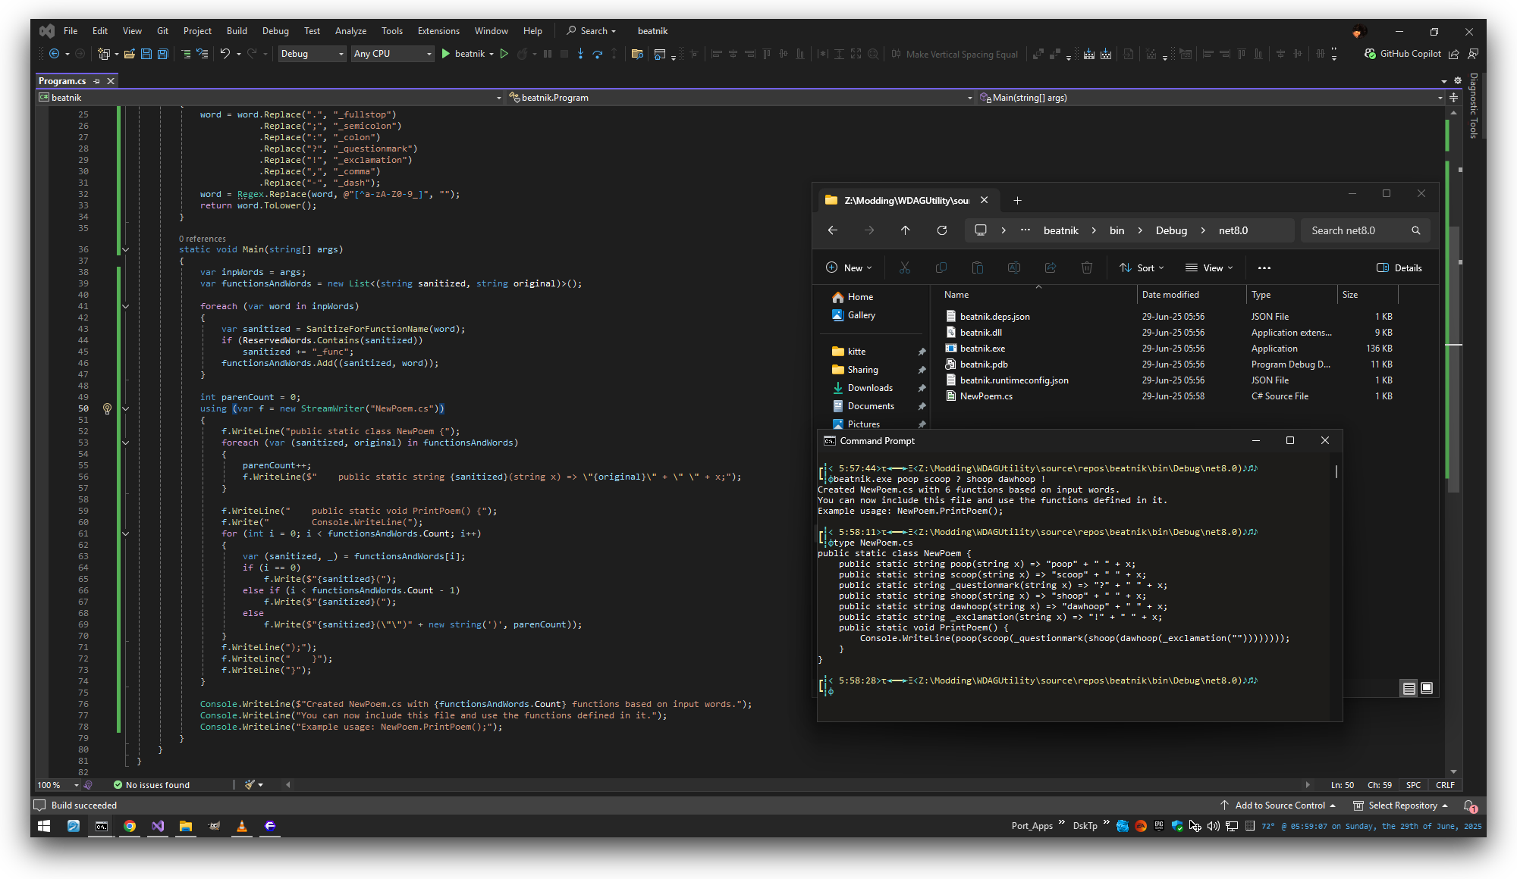The height and width of the screenshot is (879, 1517).
Task: Toggle the Details pane in Explorer
Action: pos(1399,267)
